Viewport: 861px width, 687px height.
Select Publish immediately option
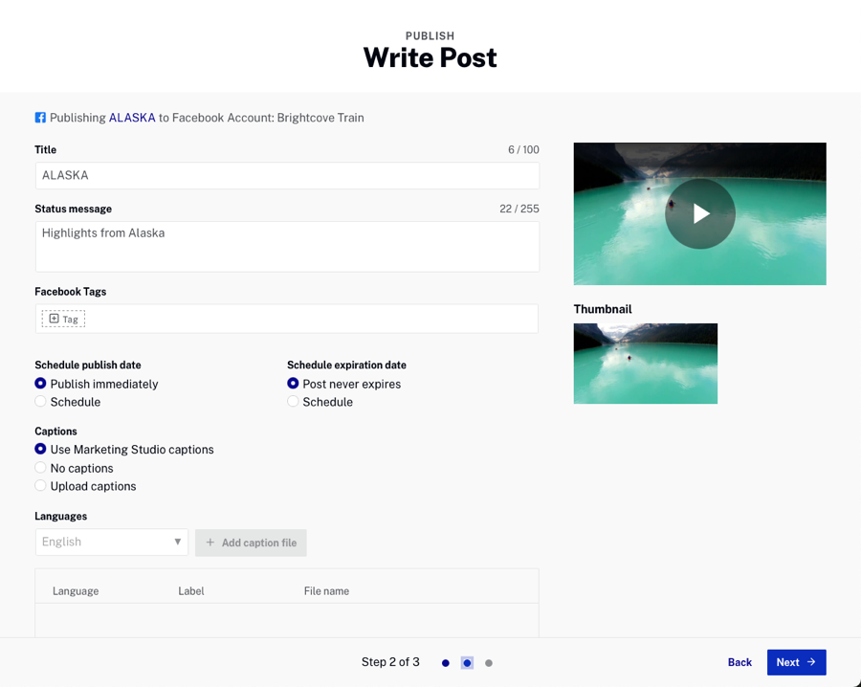[x=40, y=384]
